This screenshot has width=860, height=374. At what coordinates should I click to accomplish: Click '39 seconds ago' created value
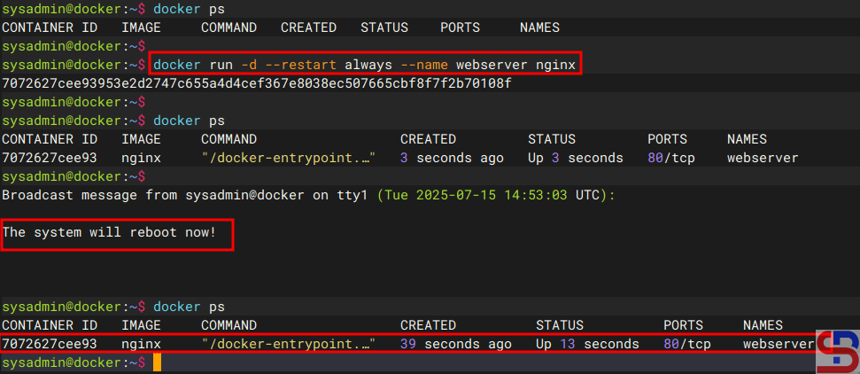(455, 344)
